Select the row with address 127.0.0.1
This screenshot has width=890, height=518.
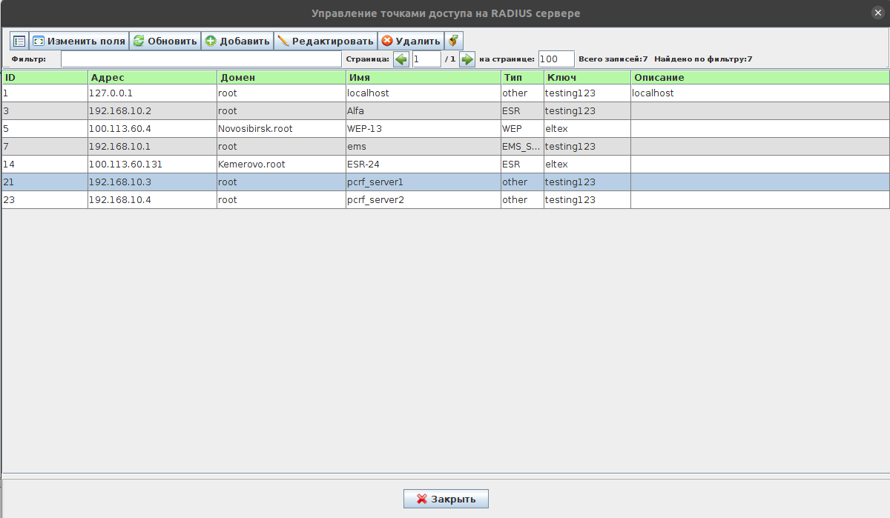(445, 93)
